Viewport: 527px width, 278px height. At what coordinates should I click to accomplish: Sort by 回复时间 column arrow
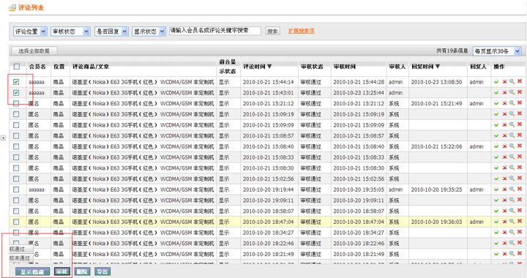point(437,67)
